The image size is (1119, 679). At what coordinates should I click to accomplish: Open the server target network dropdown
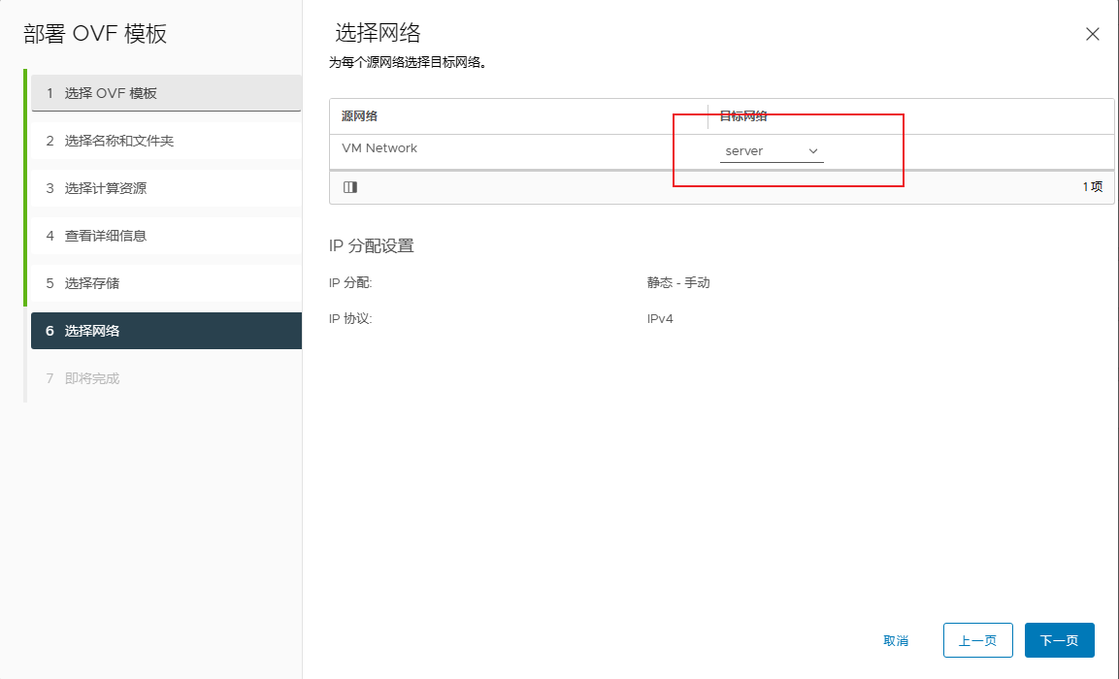coord(772,151)
